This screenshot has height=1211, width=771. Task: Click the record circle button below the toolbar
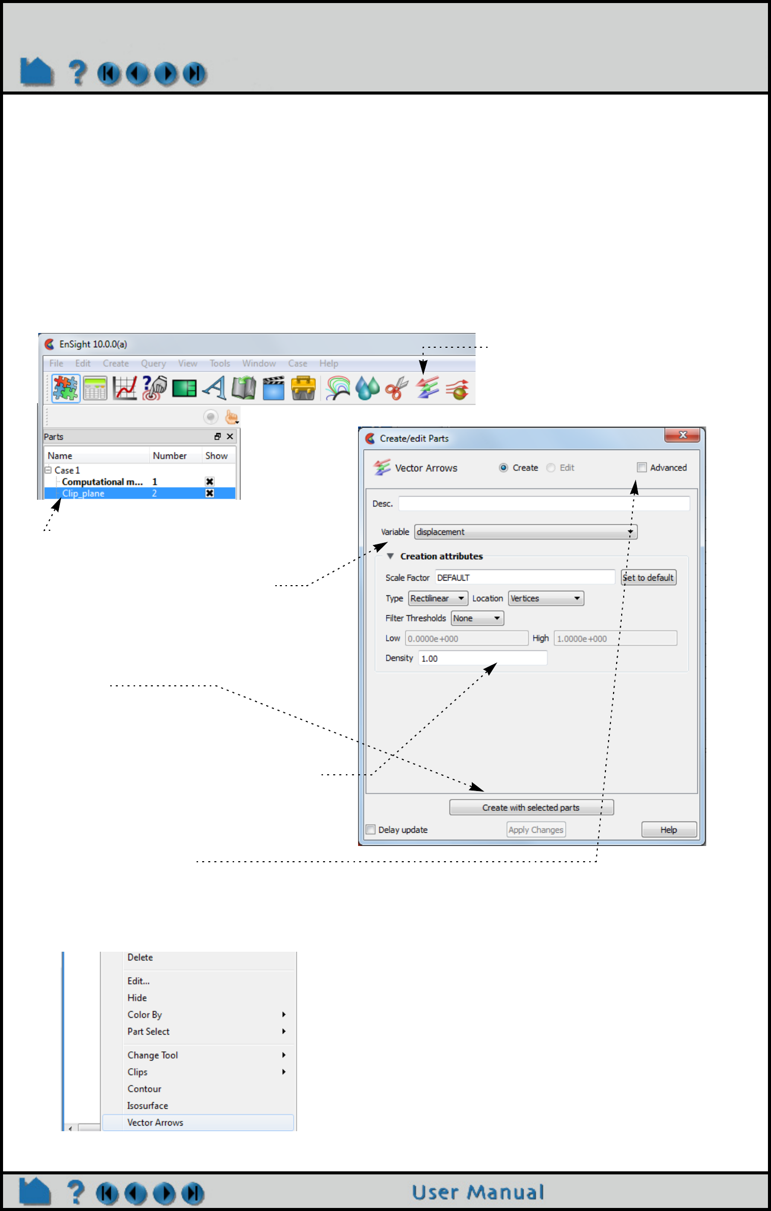coord(211,417)
